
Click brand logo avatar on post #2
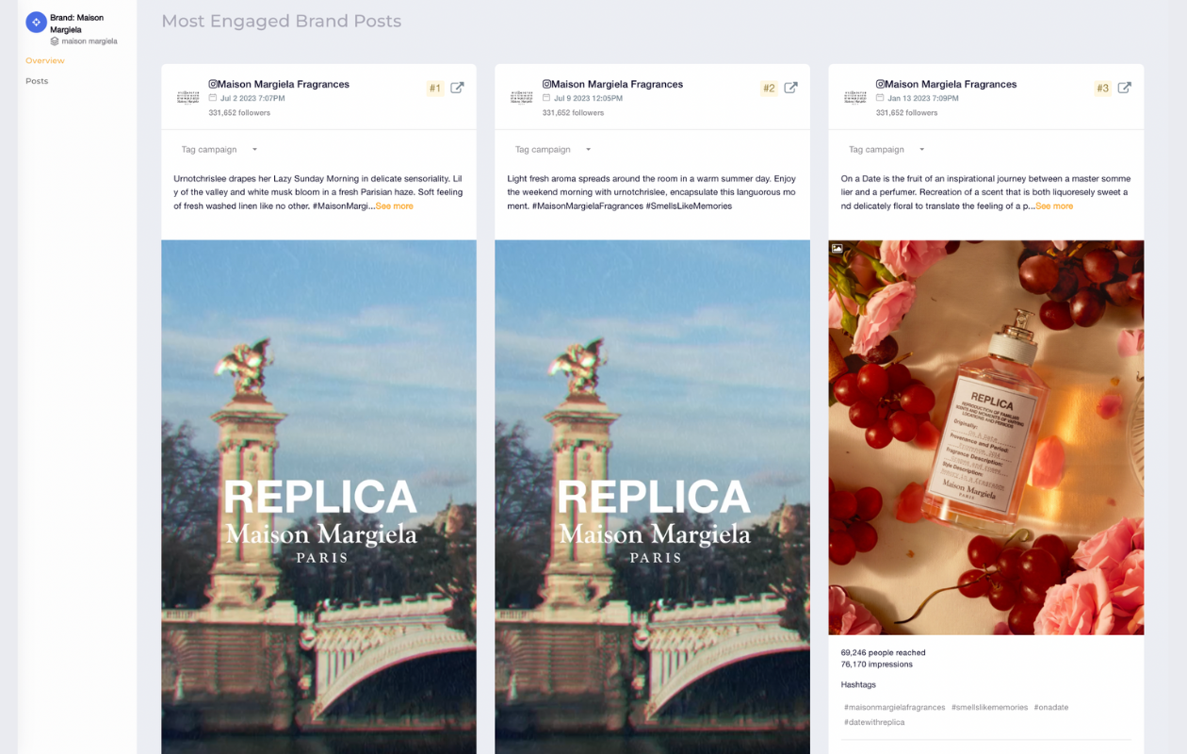pos(522,97)
